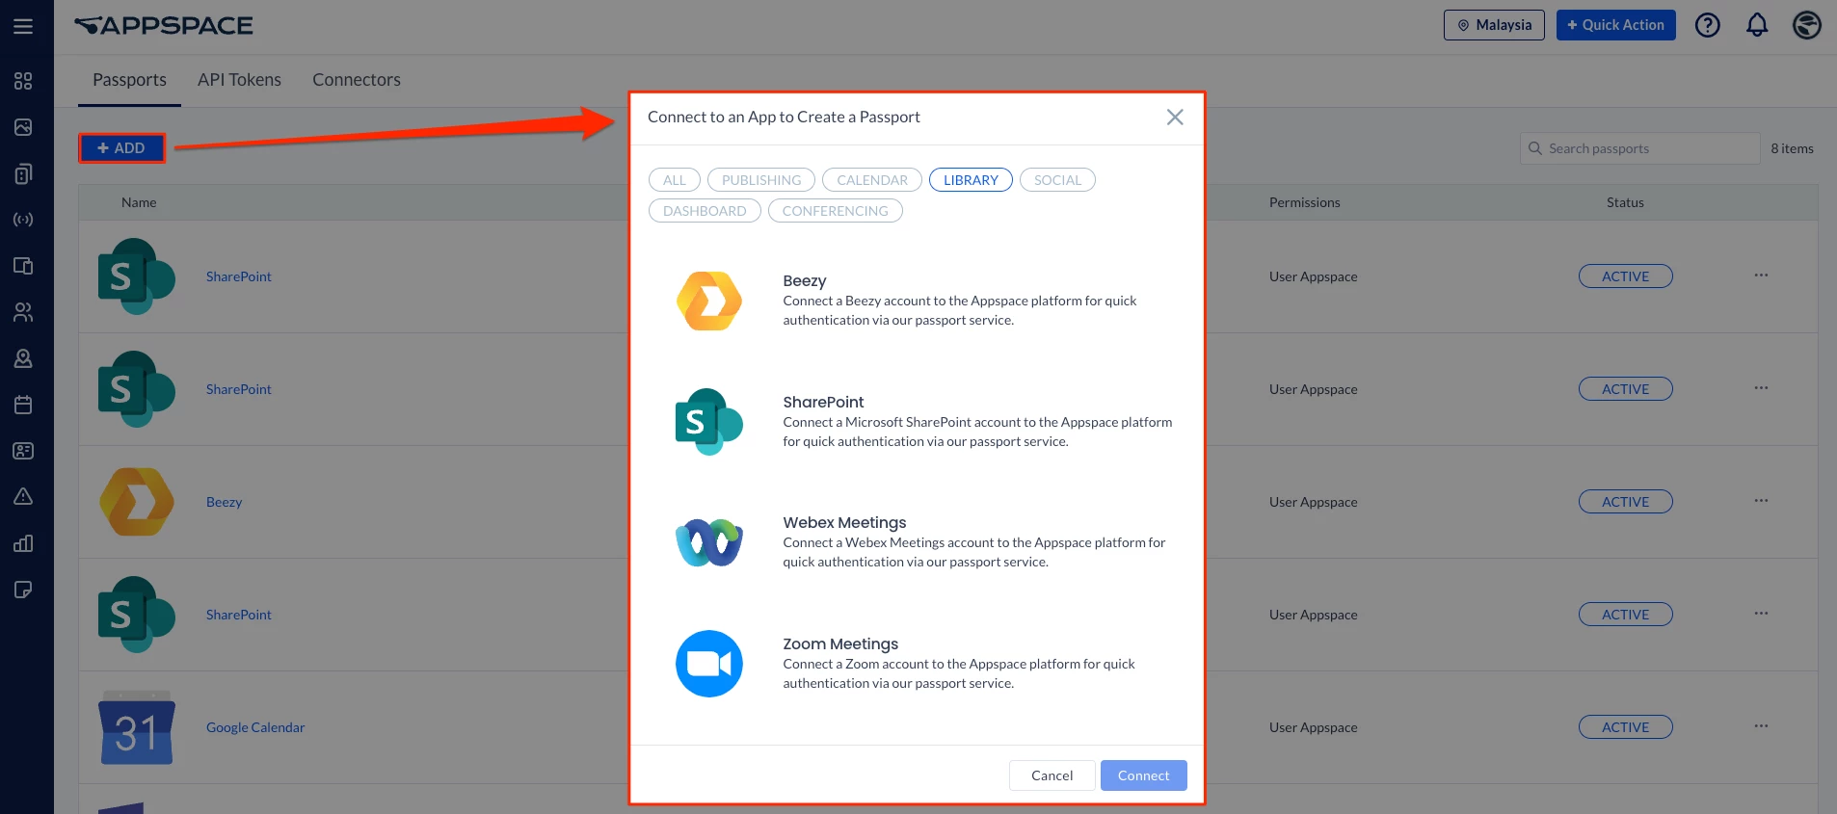Click ACTIVE status of Google Calendar passport
1837x814 pixels.
pyautogui.click(x=1625, y=727)
